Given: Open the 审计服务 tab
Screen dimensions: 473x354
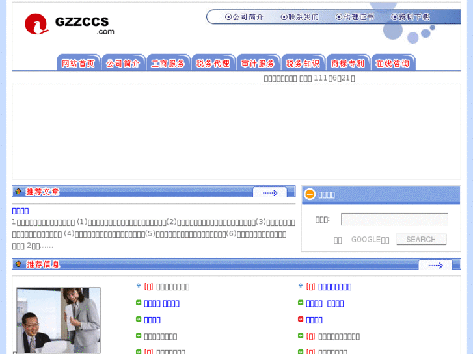Looking at the screenshot, I should (x=258, y=62).
